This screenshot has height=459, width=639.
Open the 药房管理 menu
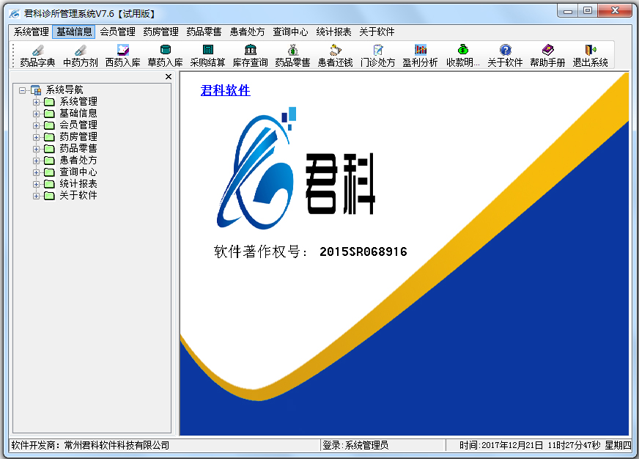click(x=160, y=32)
